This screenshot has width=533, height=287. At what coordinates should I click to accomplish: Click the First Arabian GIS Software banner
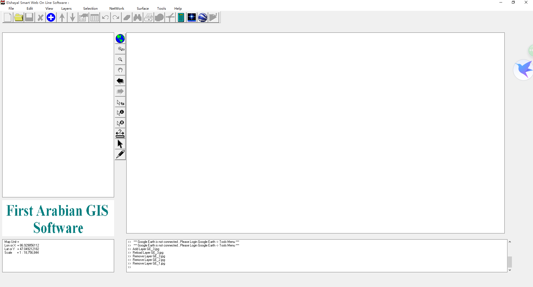(58, 218)
